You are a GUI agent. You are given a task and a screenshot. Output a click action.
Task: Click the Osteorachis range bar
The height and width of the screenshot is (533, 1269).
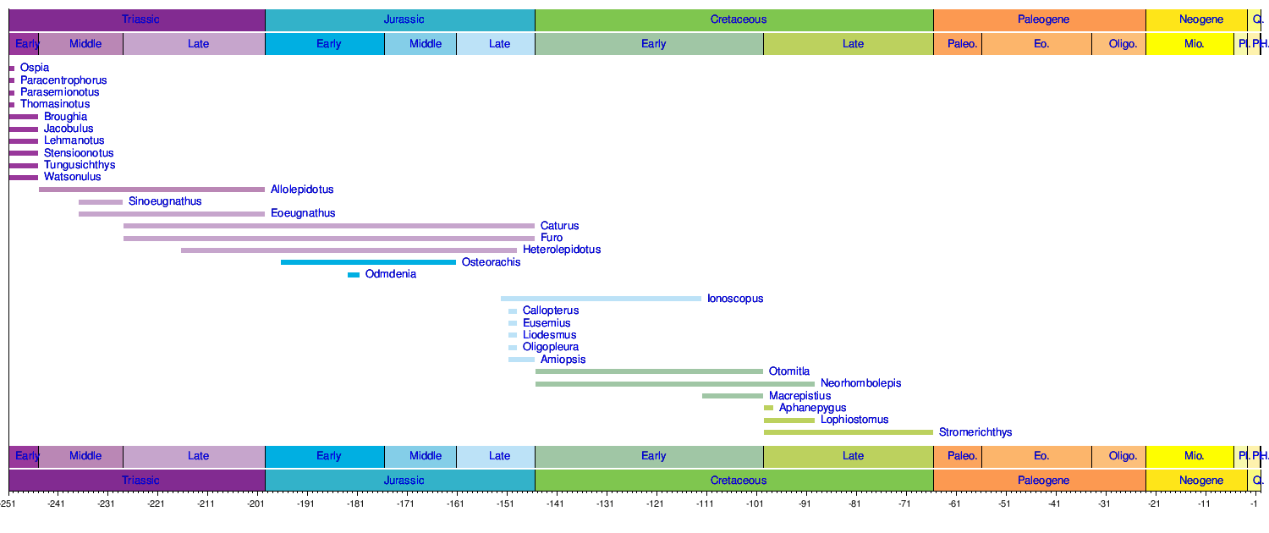[368, 262]
